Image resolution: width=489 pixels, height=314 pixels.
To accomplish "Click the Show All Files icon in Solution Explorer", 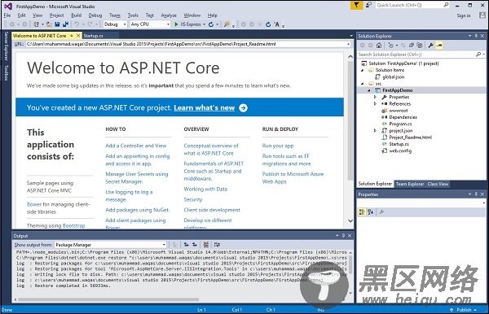I will click(420, 46).
